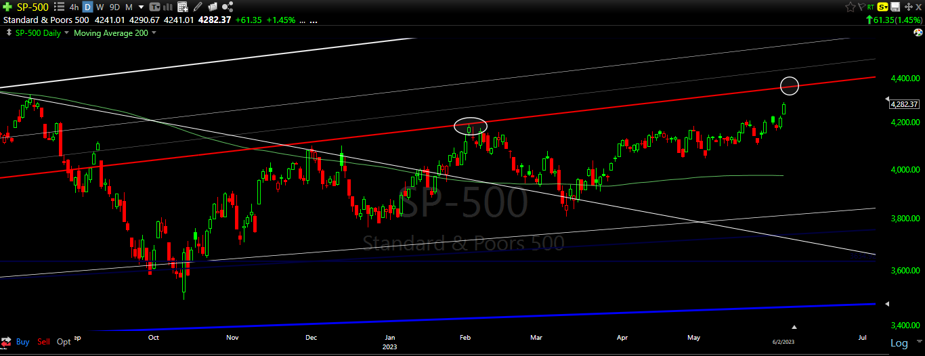The height and width of the screenshot is (356, 925).
Task: Click the Jul label on time axis
Action: pyautogui.click(x=862, y=336)
